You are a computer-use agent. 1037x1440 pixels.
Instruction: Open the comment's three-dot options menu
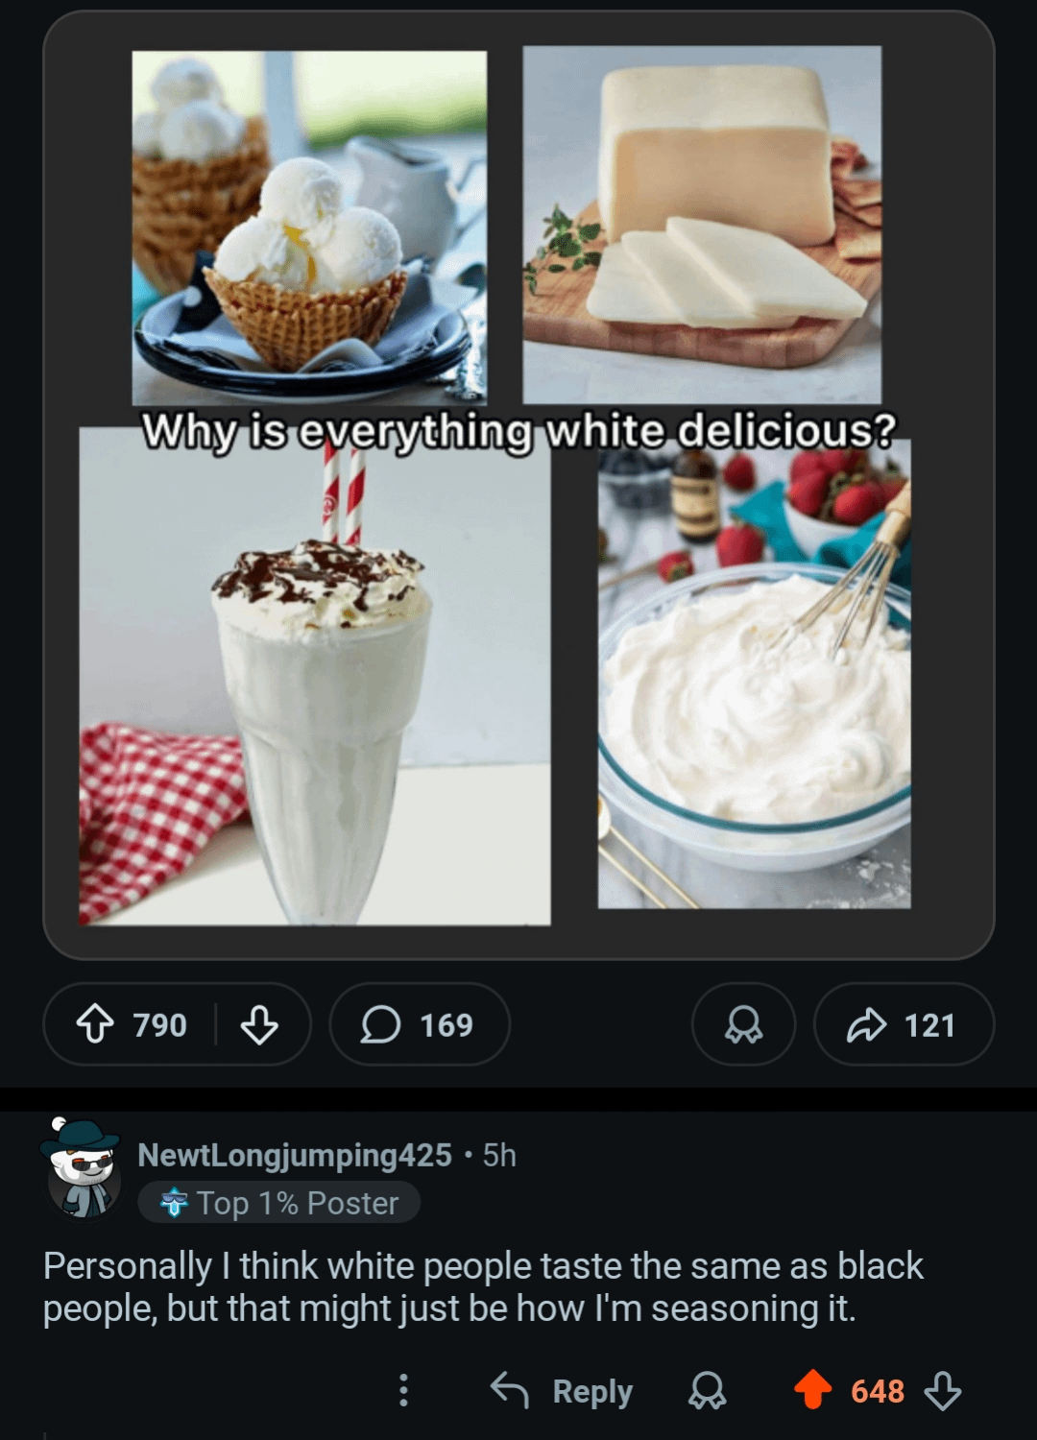[403, 1390]
